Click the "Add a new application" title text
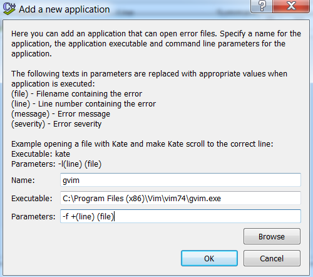This screenshot has width=313, height=277. [x=64, y=9]
